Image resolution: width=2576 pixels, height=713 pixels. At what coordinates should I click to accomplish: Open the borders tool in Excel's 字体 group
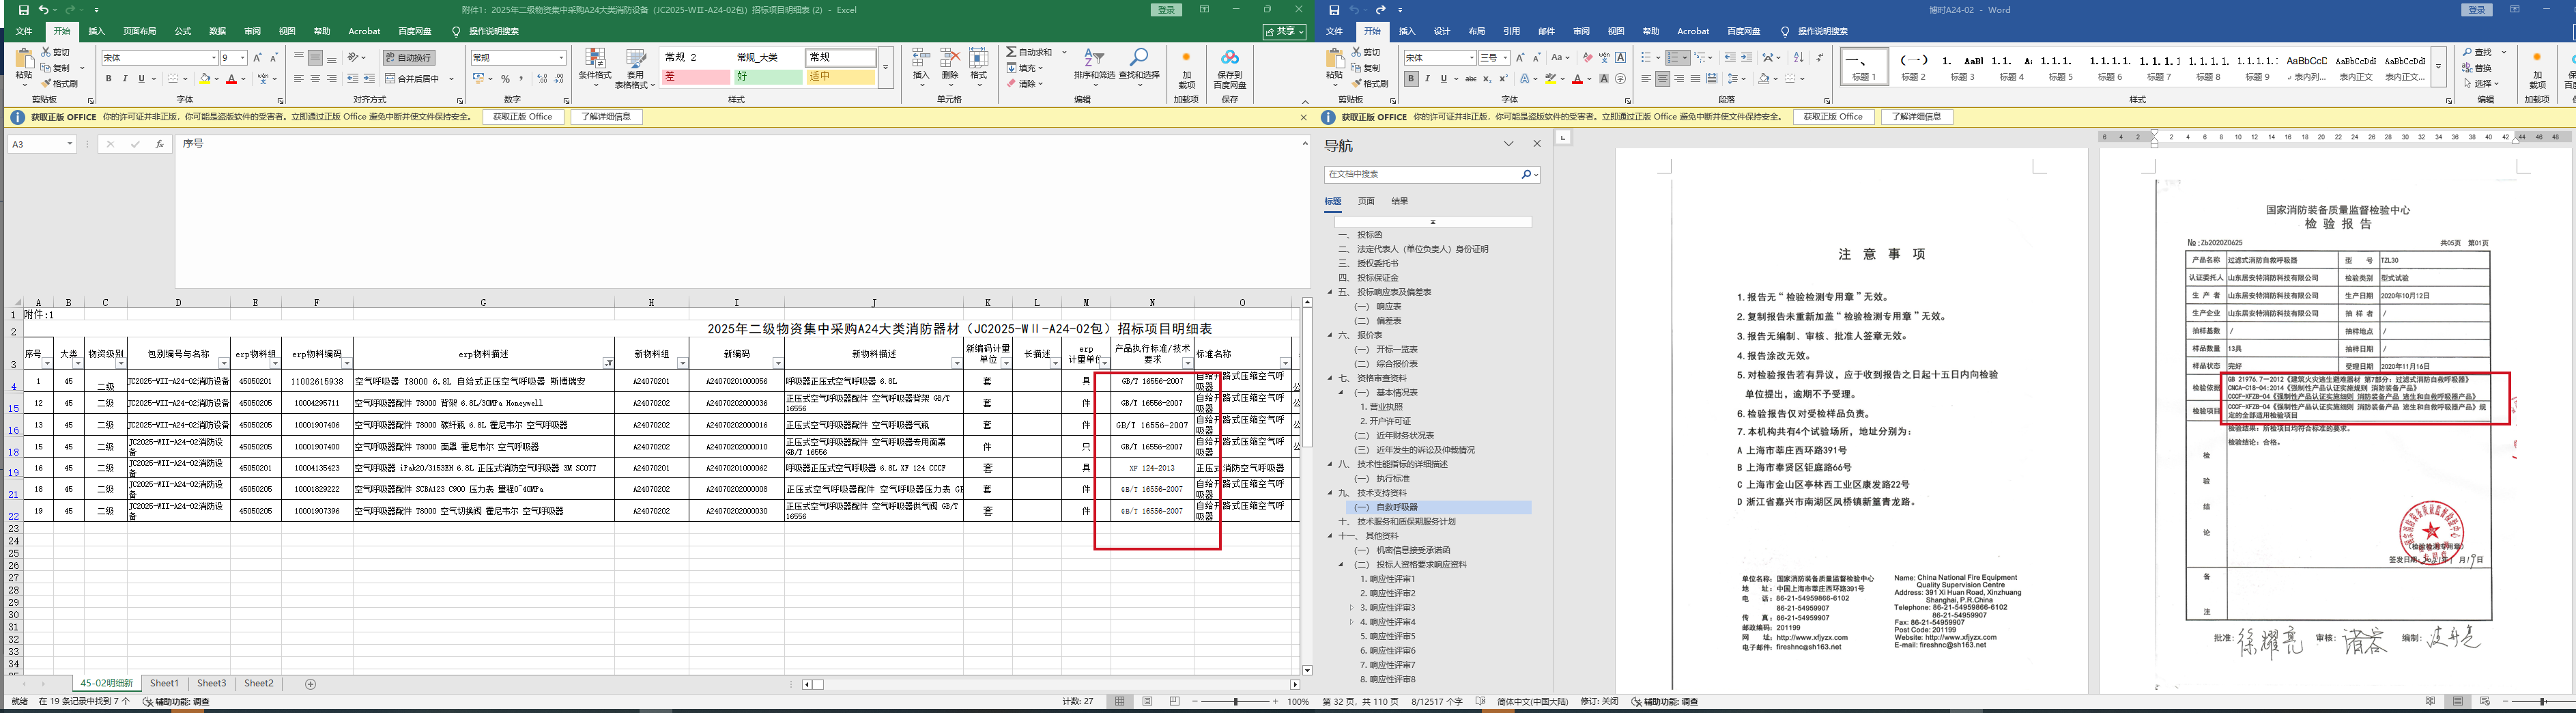(174, 79)
